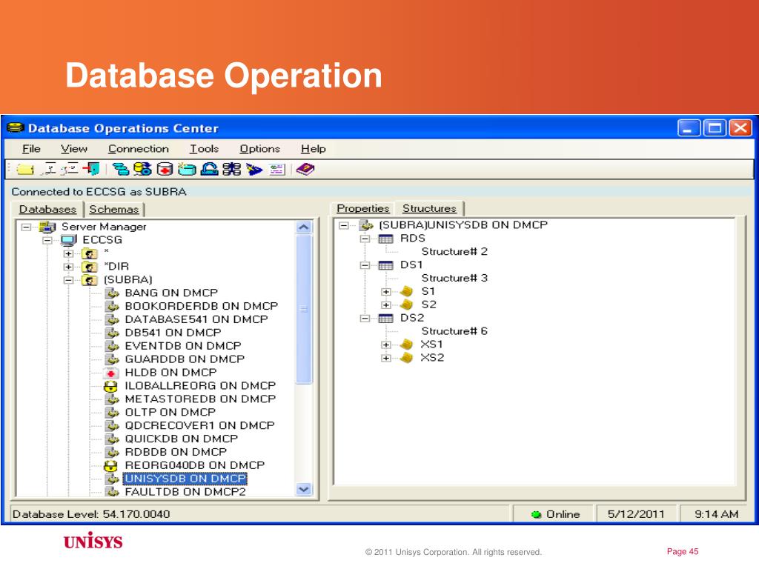Switch to the Properties tab
The image size is (759, 569).
(x=363, y=208)
